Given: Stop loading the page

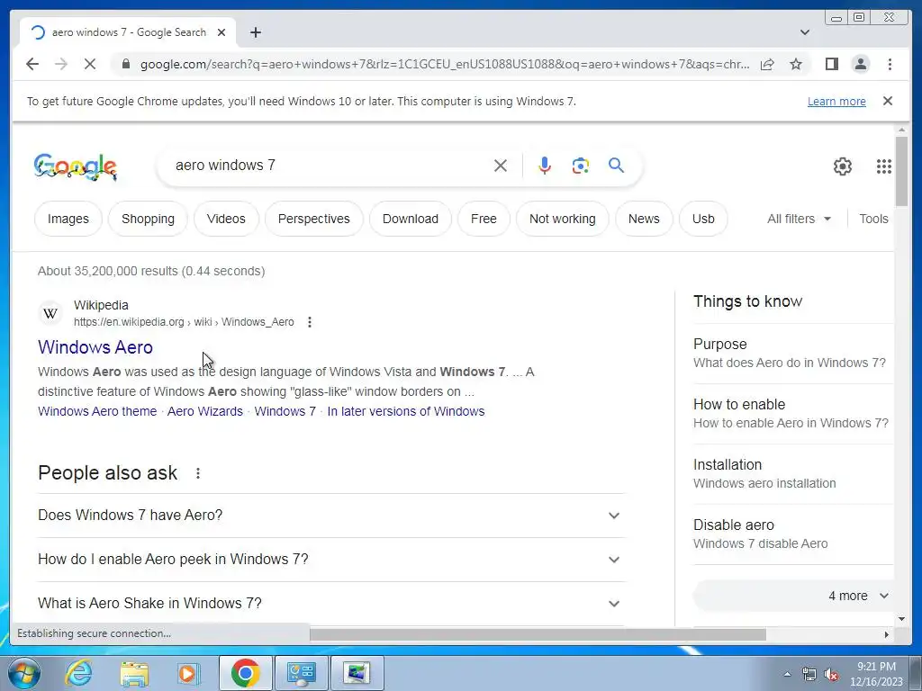Looking at the screenshot, I should click(x=90, y=64).
